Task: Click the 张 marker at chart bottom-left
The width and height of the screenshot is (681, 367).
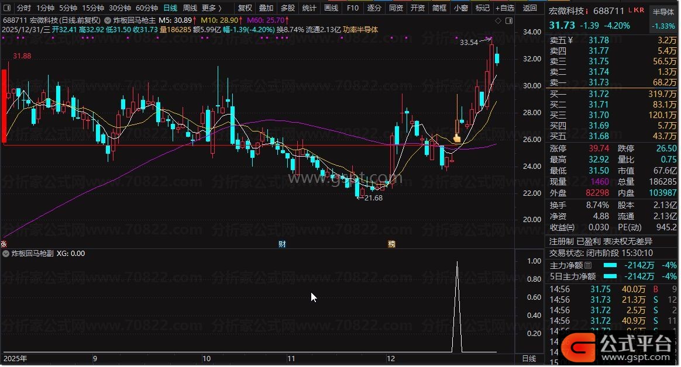Action: [4, 244]
